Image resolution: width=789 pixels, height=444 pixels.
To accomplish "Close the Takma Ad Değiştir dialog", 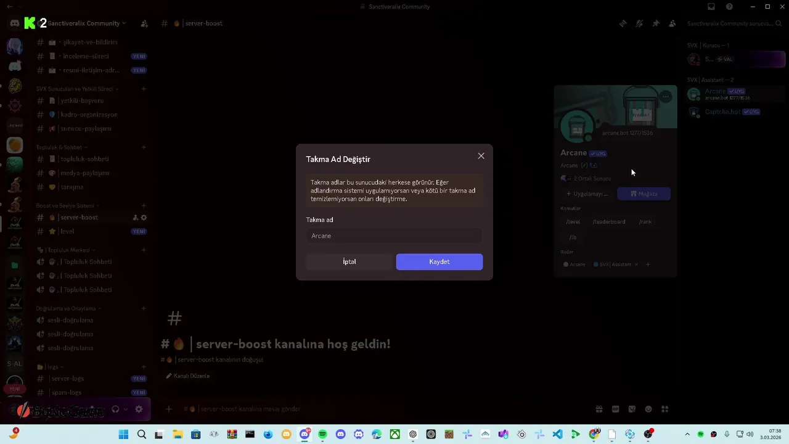I will tap(481, 156).
